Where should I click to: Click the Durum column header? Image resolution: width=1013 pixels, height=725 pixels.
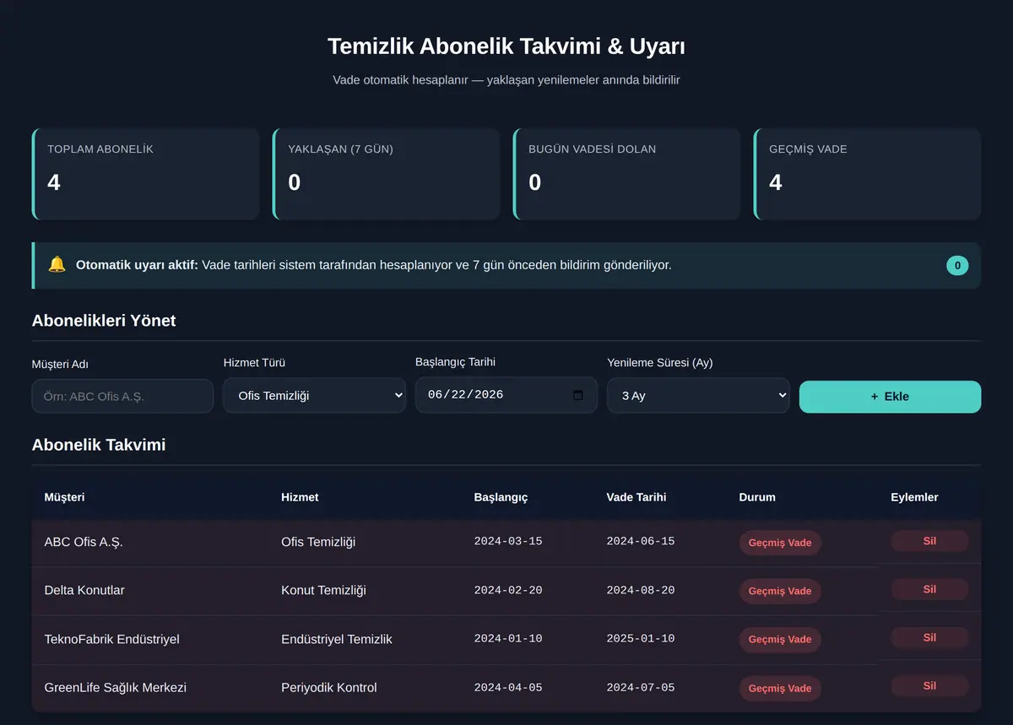click(757, 497)
